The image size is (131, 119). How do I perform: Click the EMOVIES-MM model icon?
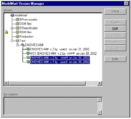(23, 45)
